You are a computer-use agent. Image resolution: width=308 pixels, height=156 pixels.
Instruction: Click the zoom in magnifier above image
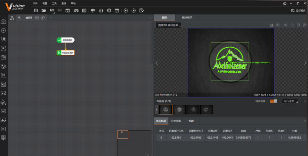286,25
